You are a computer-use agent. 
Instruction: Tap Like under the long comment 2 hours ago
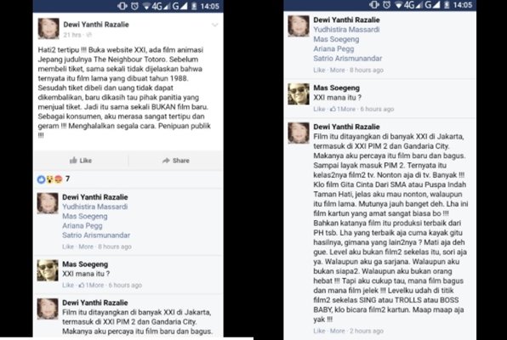click(x=319, y=331)
